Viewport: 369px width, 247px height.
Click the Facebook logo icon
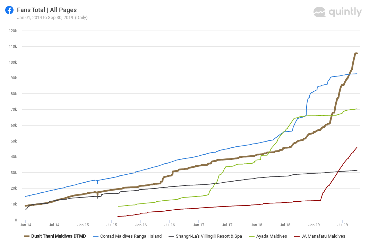(x=9, y=10)
